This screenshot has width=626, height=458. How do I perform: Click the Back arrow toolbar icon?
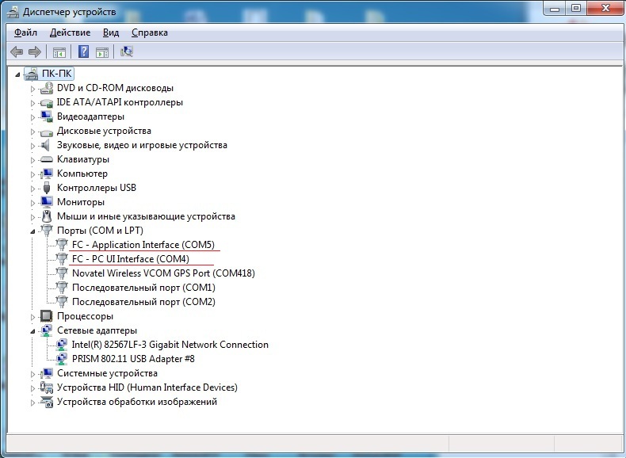coord(17,52)
